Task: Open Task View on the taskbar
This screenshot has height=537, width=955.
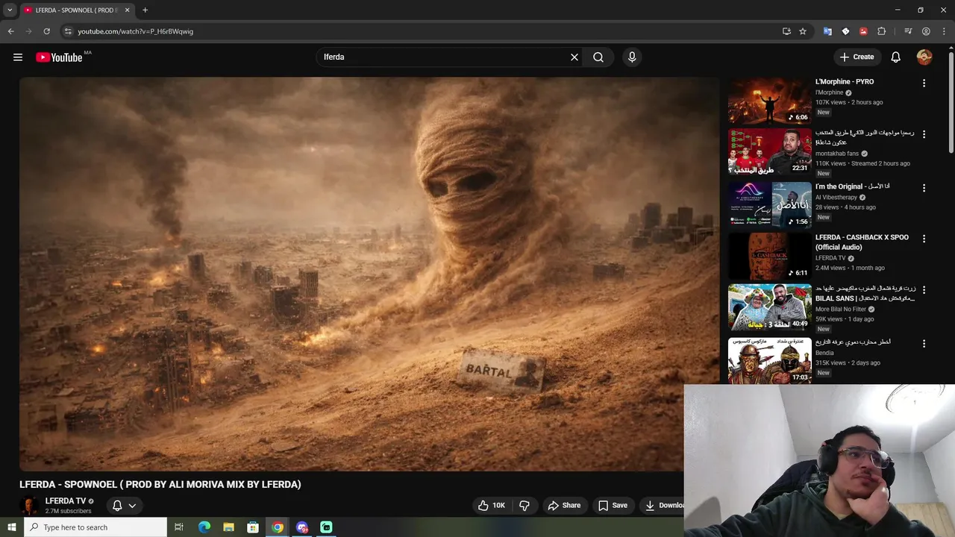Action: (x=179, y=527)
